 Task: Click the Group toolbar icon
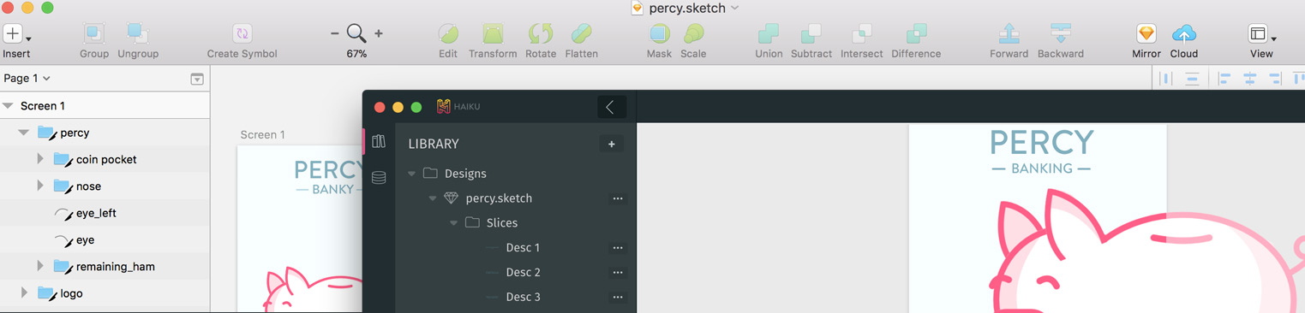point(94,34)
